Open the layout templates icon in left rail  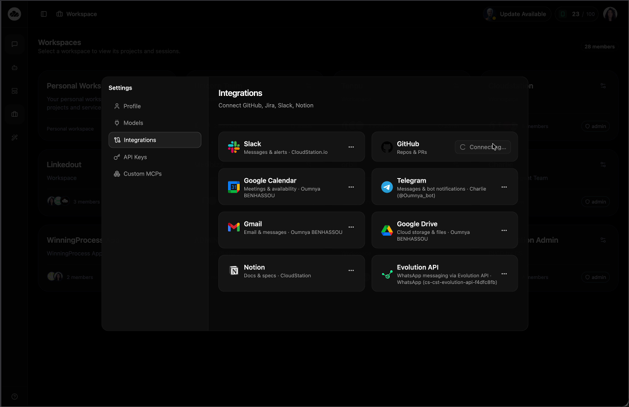(15, 91)
